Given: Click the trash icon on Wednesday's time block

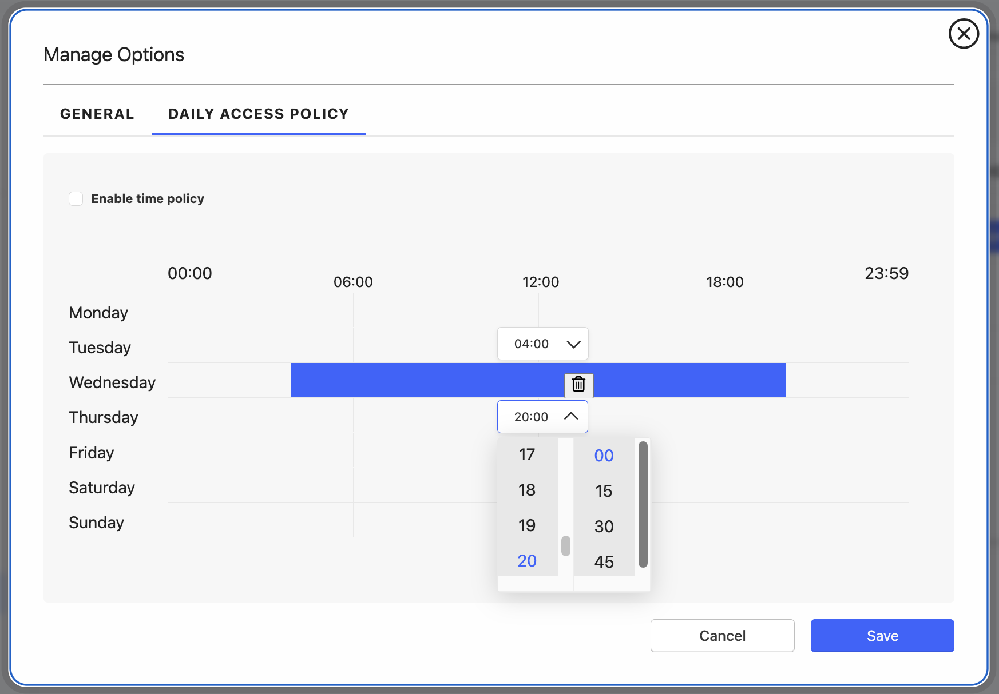Looking at the screenshot, I should point(578,385).
